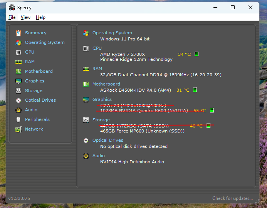267x208 pixels.
Task: Click the Speccy app icon in title bar
Action: (x=12, y=8)
